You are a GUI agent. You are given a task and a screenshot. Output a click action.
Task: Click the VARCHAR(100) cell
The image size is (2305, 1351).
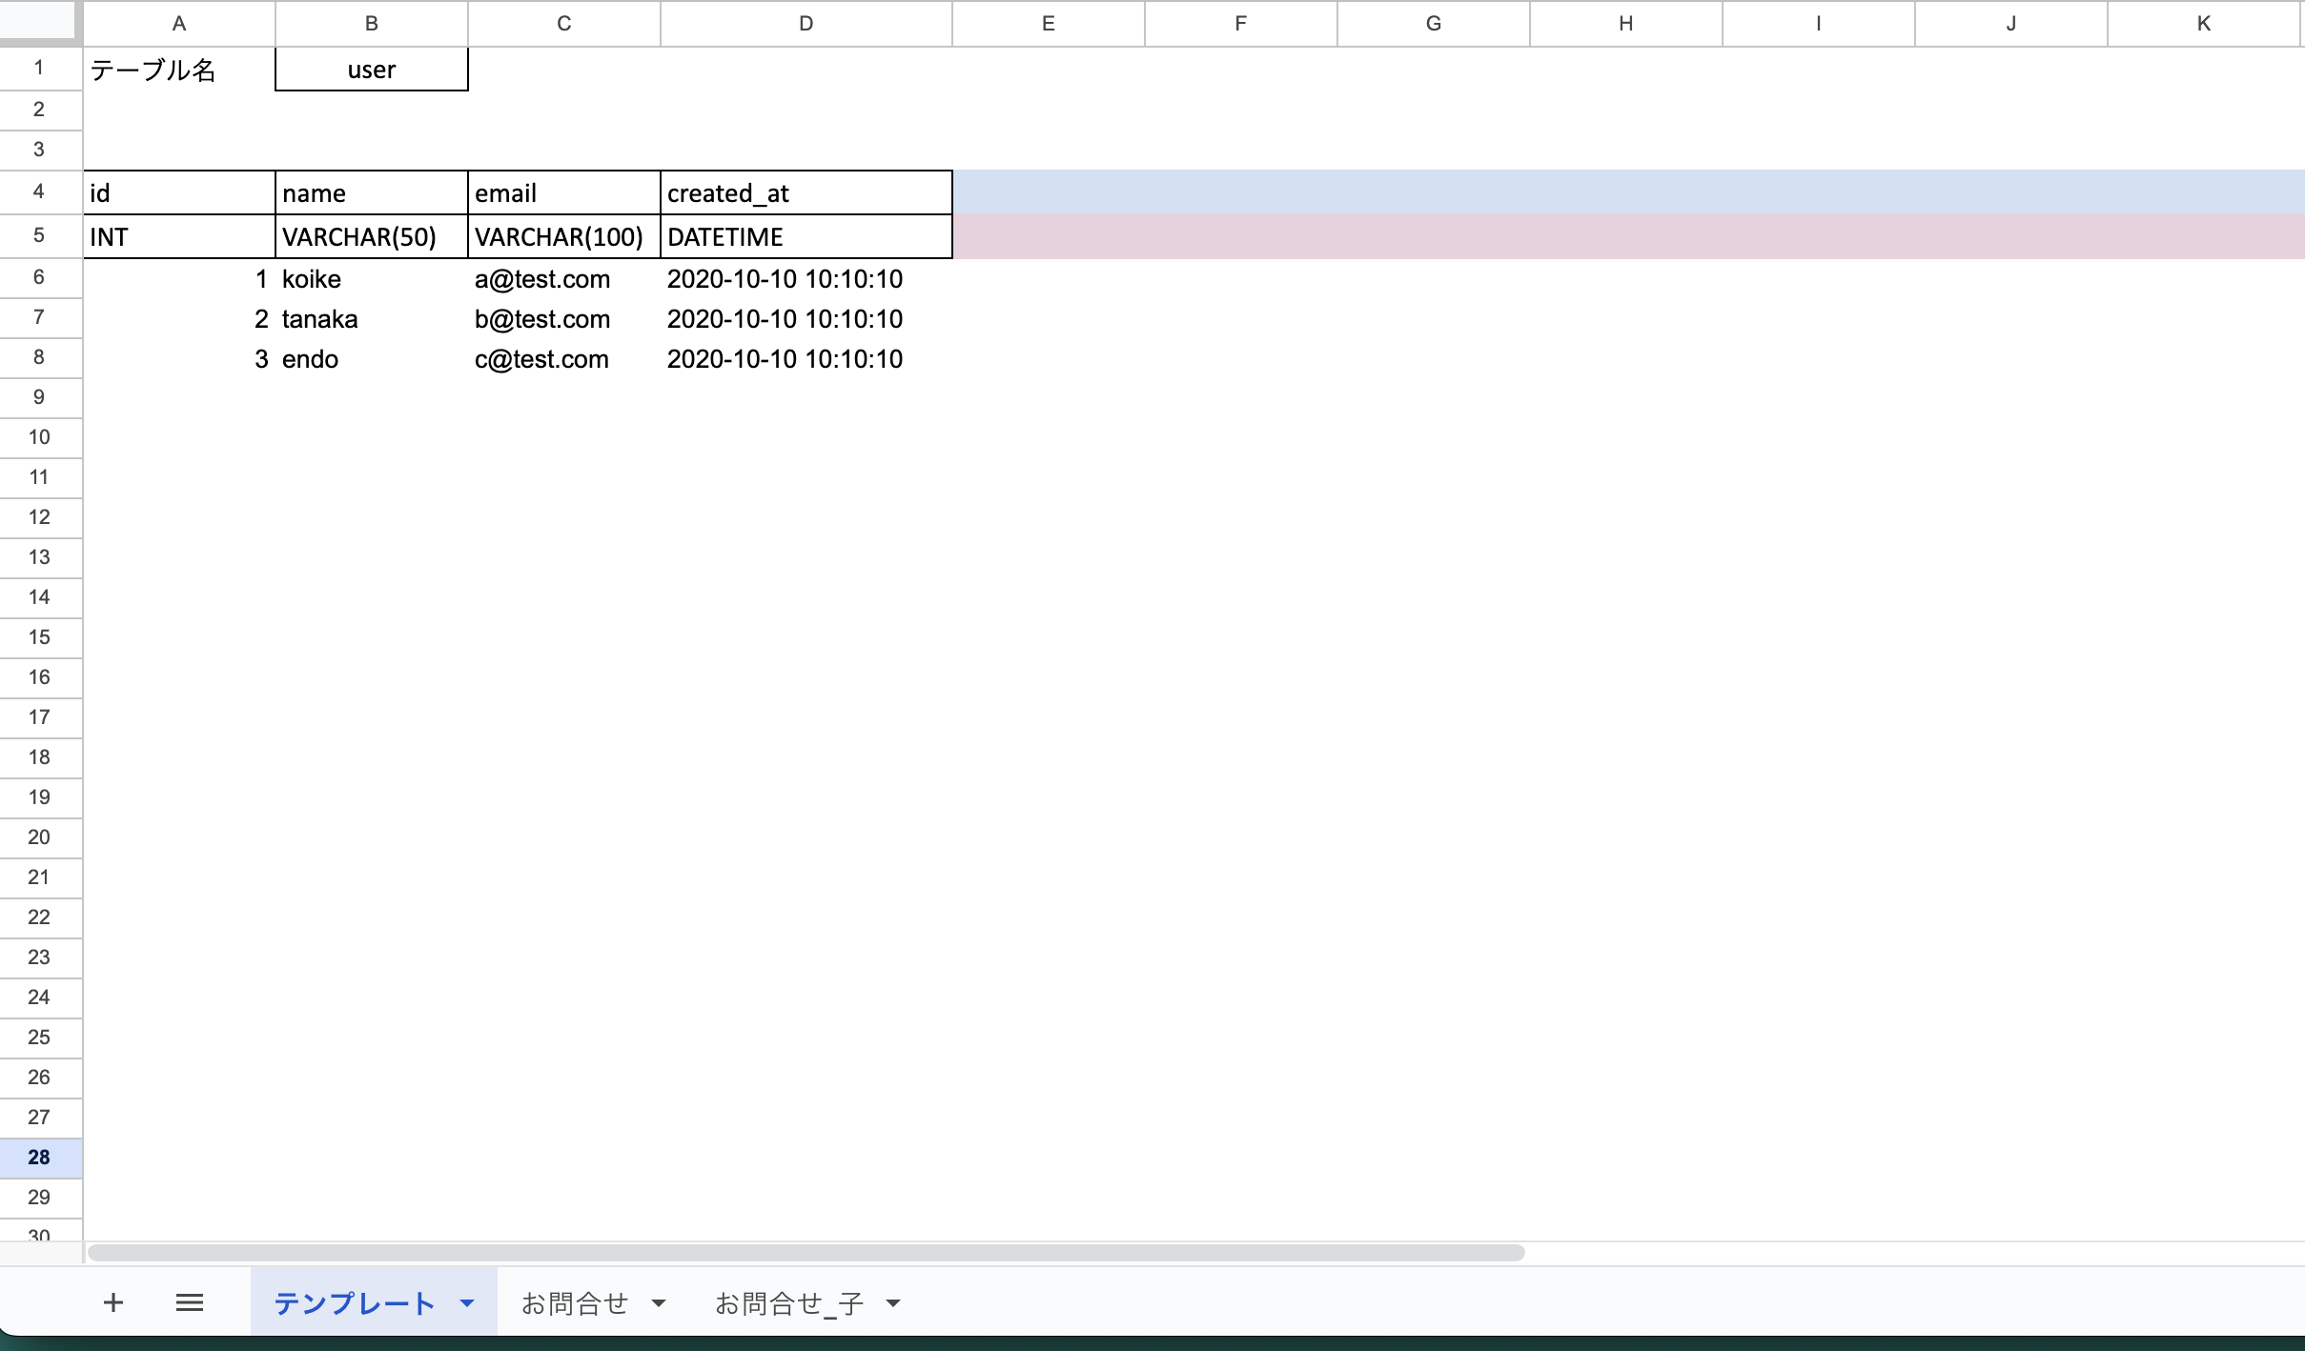coord(563,237)
